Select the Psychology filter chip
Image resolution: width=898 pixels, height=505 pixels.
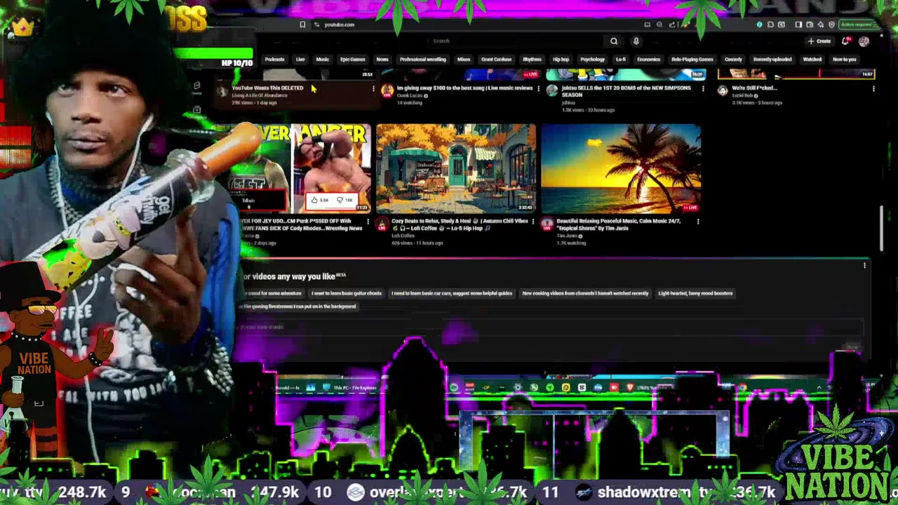tap(592, 60)
